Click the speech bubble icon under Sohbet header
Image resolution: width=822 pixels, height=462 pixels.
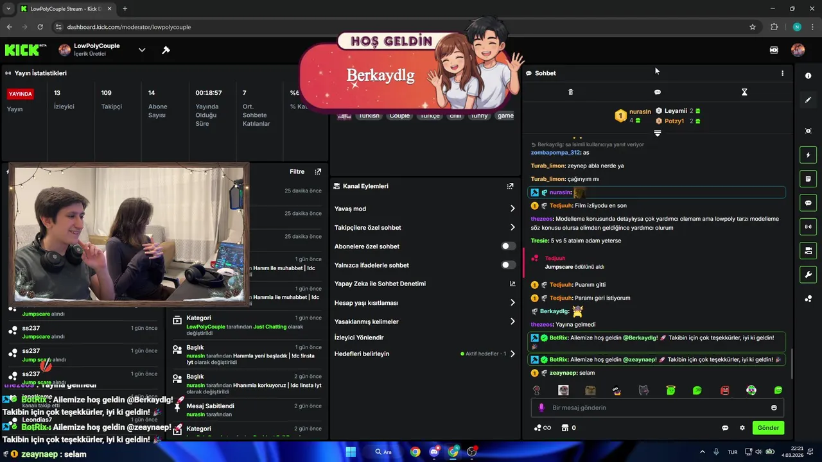point(657,92)
